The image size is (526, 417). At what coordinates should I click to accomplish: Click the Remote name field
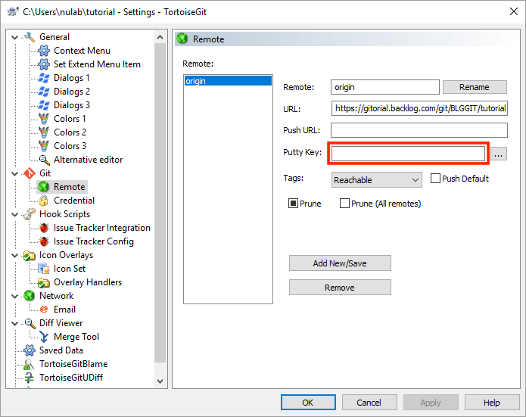[x=385, y=87]
